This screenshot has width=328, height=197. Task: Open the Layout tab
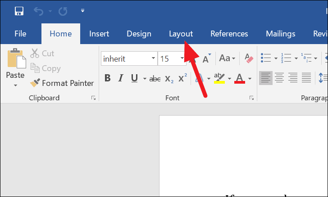[181, 34]
